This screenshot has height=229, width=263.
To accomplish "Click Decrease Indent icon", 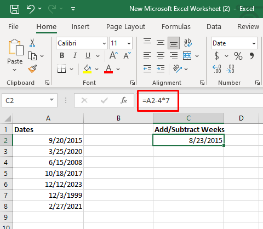I will pos(147,69).
